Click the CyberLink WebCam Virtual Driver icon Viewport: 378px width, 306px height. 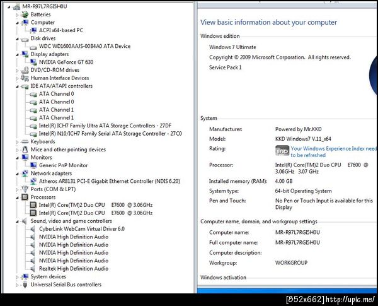(x=33, y=229)
